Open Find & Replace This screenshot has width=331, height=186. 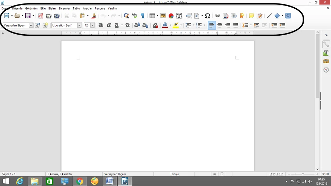pos(126,16)
